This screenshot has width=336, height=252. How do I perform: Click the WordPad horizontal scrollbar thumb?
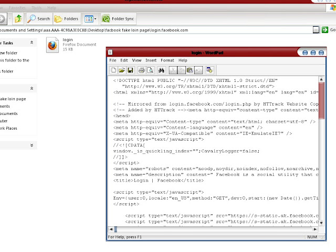[x=115, y=229]
